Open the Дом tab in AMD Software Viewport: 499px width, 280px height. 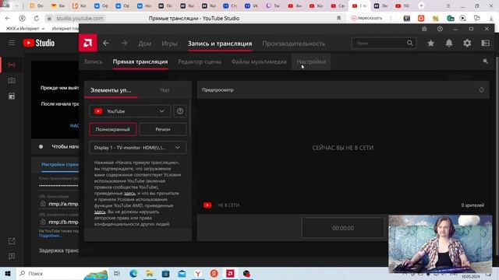coord(144,44)
